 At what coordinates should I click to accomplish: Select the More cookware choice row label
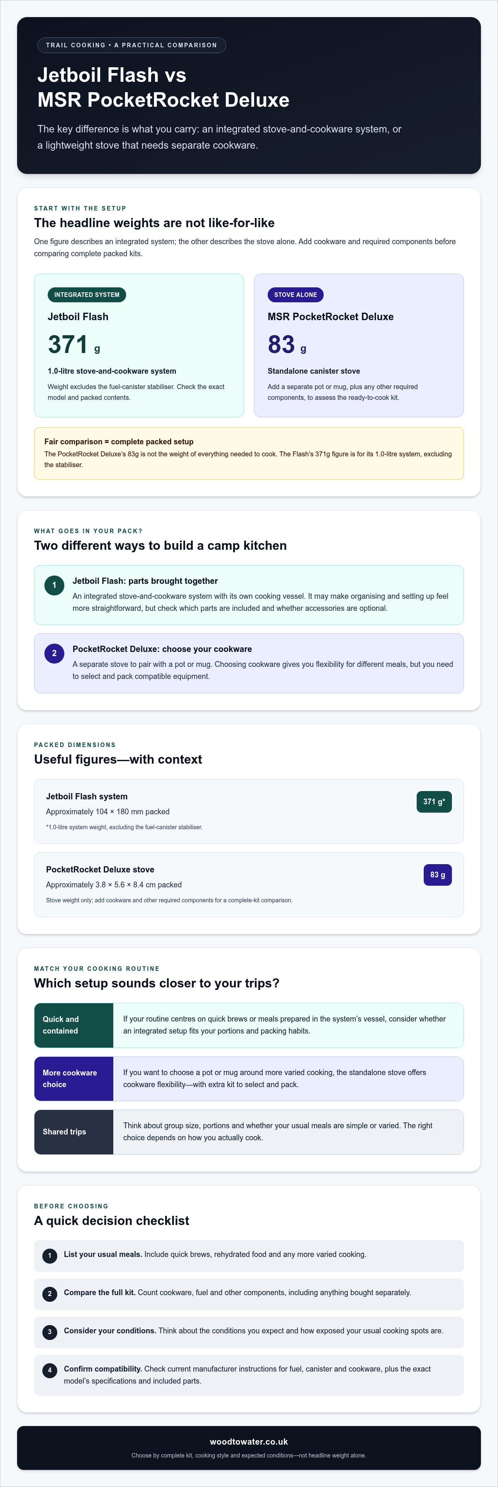[x=74, y=1078]
